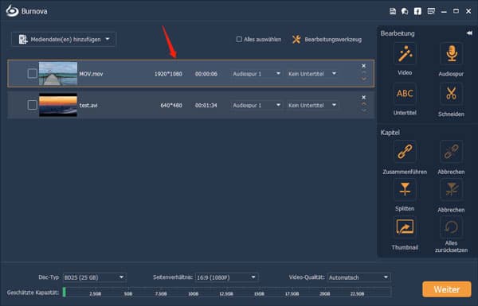Remove test.avi with its X button
This screenshot has width=478, height=306.
point(364,97)
